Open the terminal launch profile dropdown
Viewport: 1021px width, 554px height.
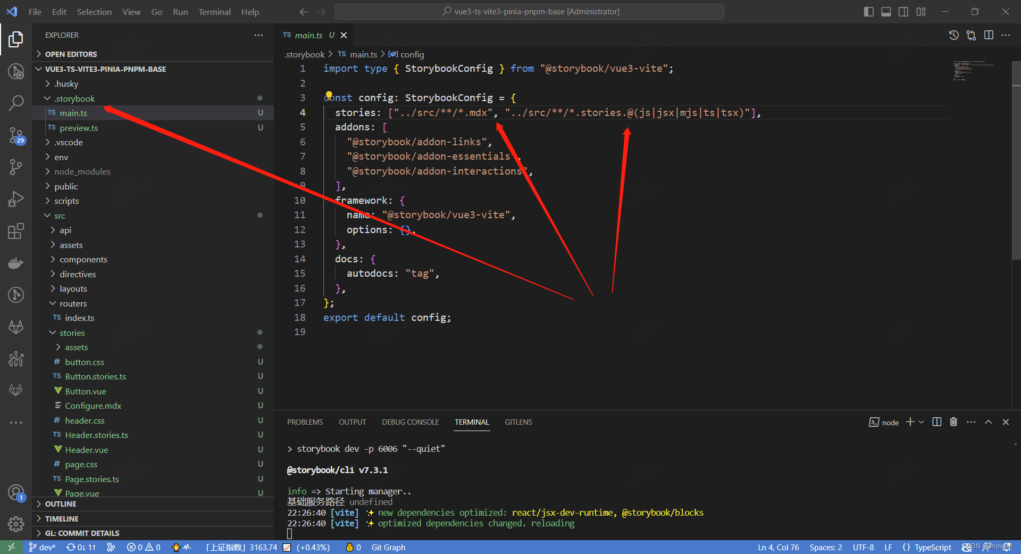click(x=922, y=422)
